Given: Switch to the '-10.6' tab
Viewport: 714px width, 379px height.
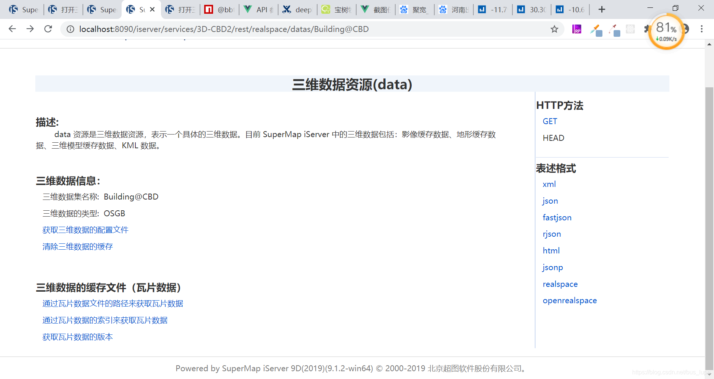Looking at the screenshot, I should [571, 9].
